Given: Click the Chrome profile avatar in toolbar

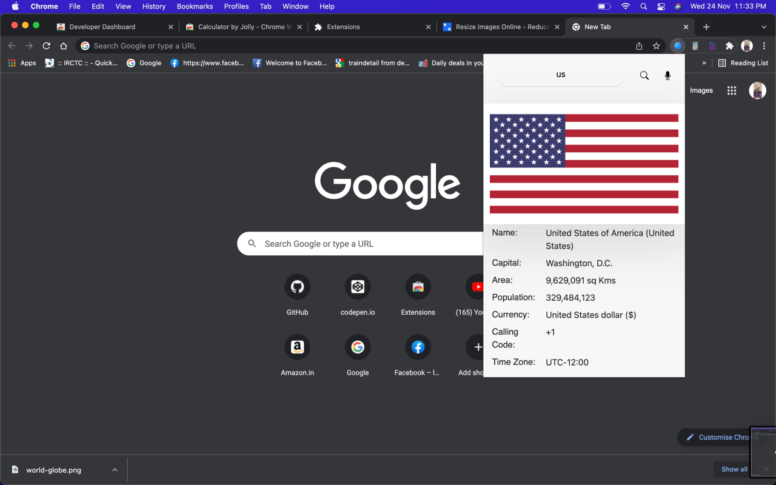Looking at the screenshot, I should tap(747, 46).
